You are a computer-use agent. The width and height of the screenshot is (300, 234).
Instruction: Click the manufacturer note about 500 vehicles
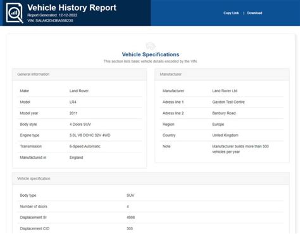pyautogui.click(x=241, y=149)
